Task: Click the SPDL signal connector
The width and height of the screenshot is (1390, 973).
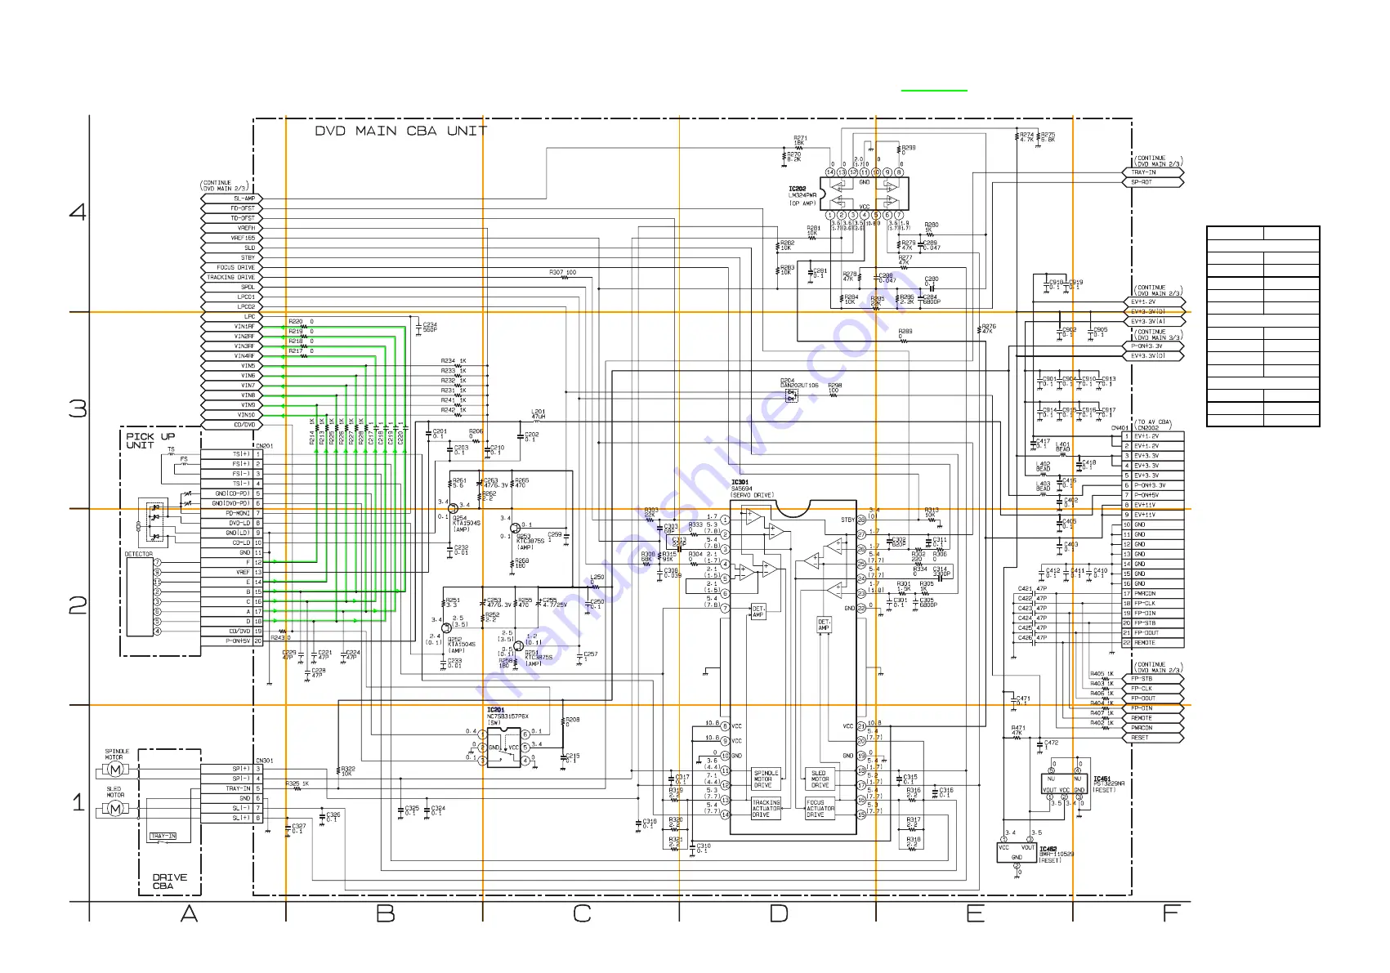Action: pos(231,287)
